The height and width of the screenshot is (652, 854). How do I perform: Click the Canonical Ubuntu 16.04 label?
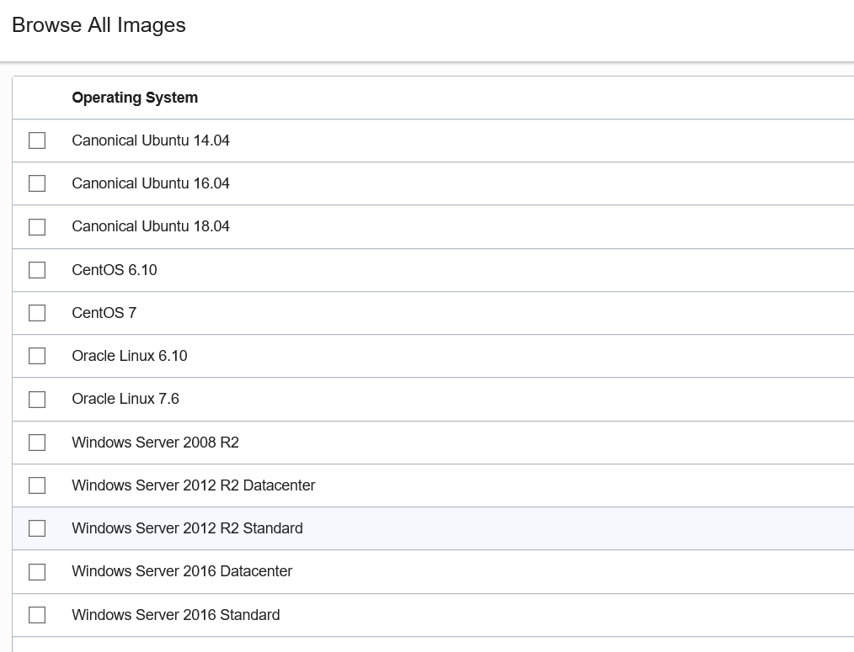pos(150,183)
